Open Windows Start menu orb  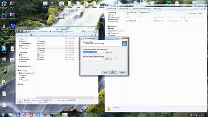click(x=3, y=115)
